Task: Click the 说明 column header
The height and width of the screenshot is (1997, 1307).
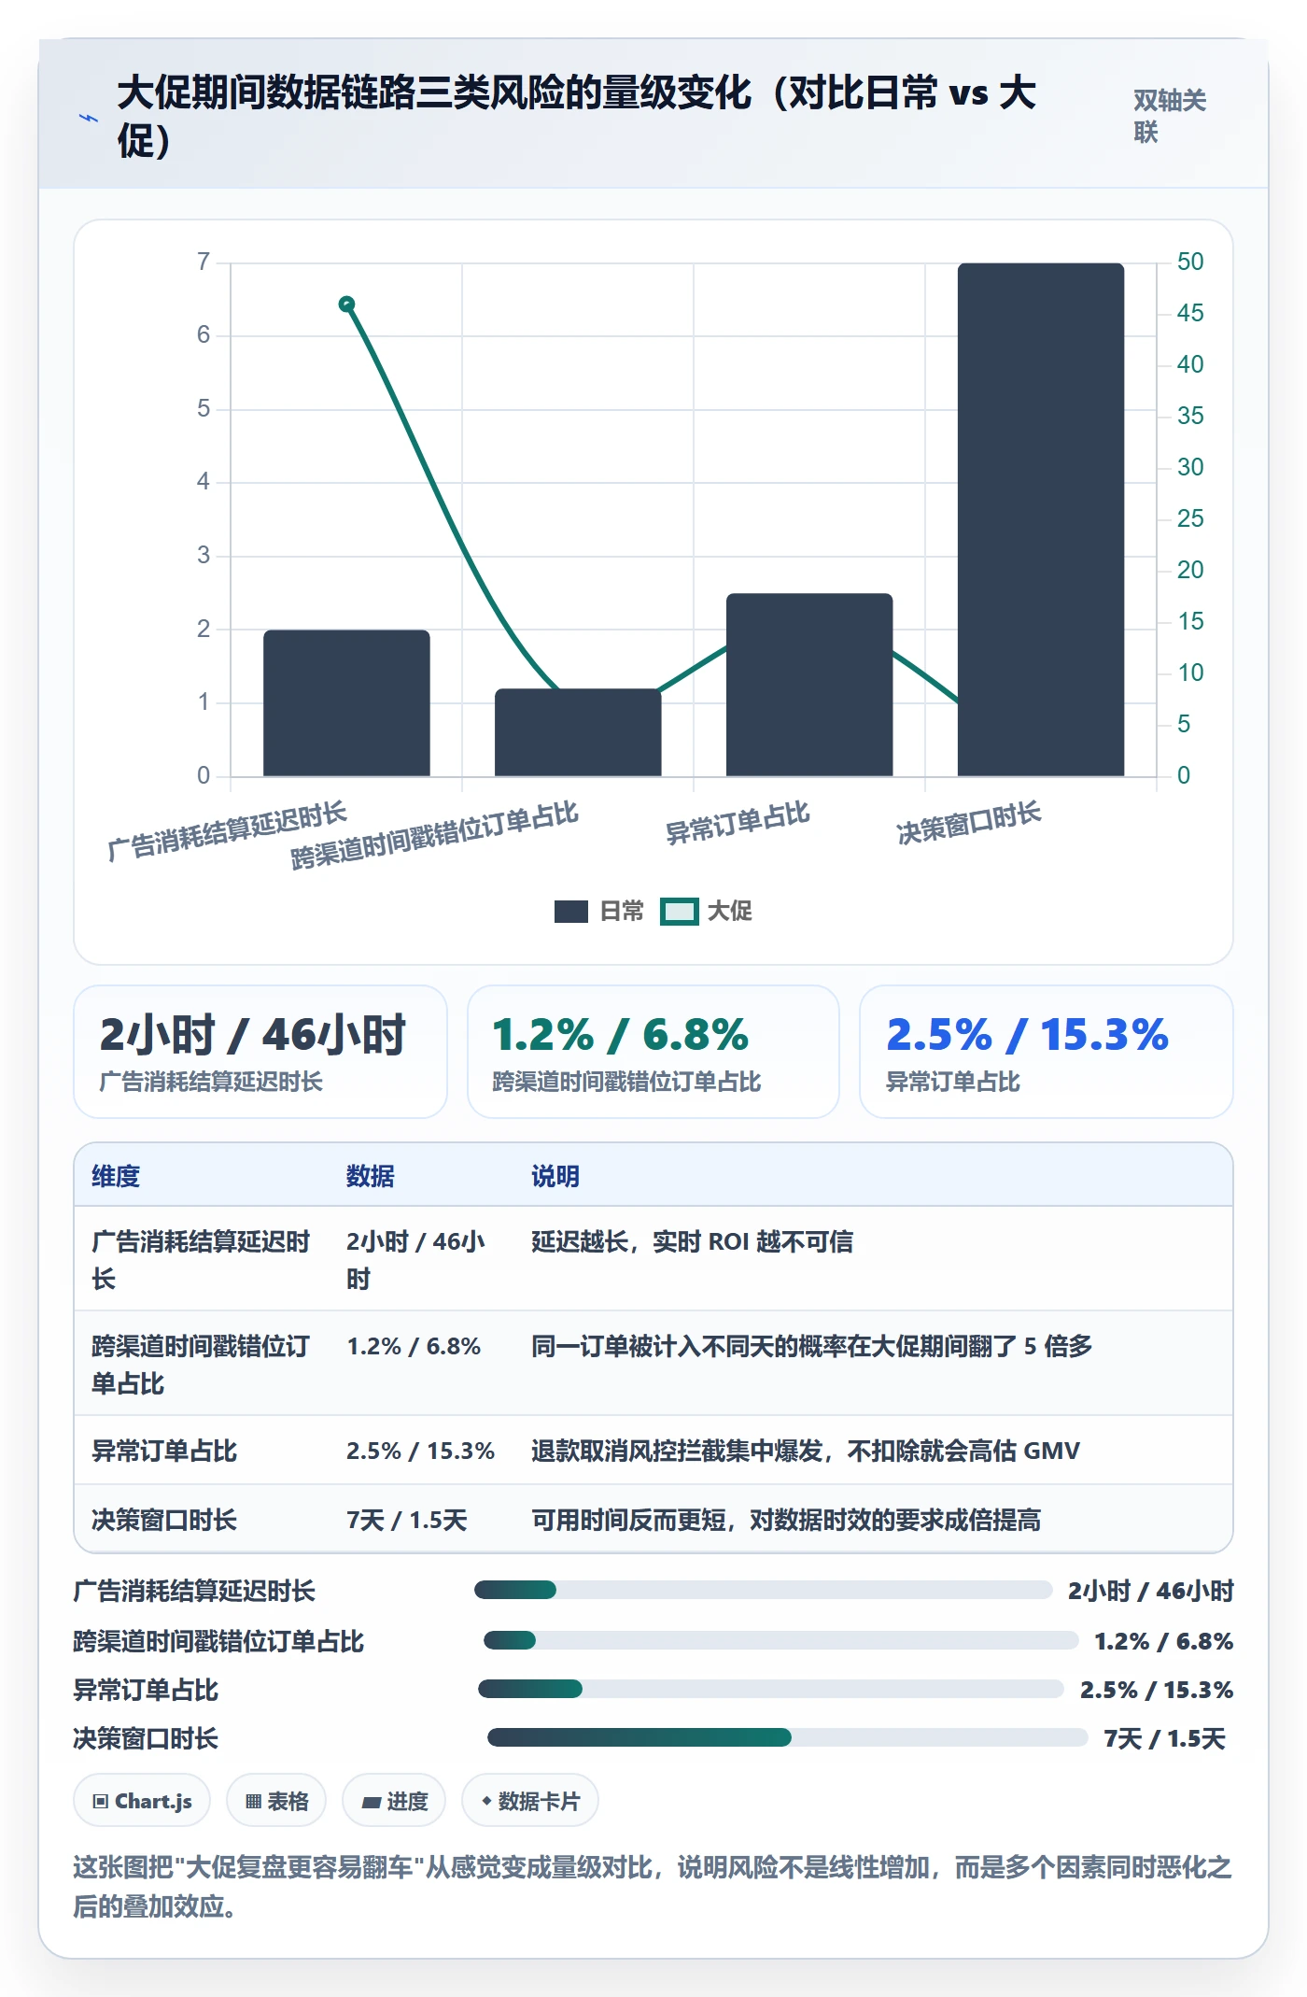Action: click(x=555, y=1176)
